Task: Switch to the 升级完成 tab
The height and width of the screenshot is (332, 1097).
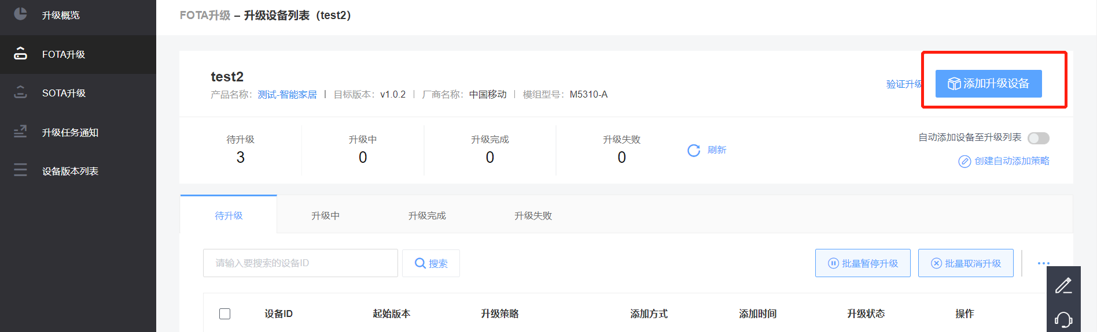Action: click(427, 215)
